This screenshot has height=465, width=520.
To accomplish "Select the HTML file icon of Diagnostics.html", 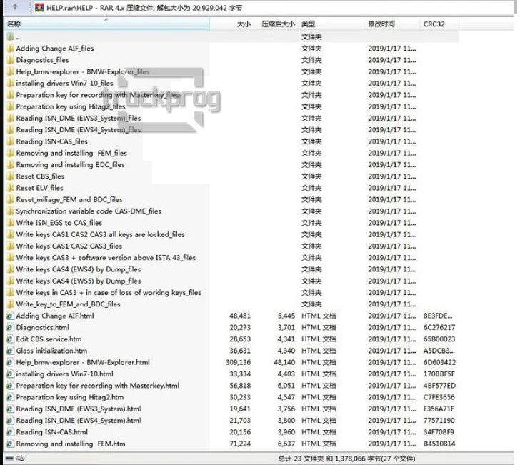I will click(x=10, y=327).
